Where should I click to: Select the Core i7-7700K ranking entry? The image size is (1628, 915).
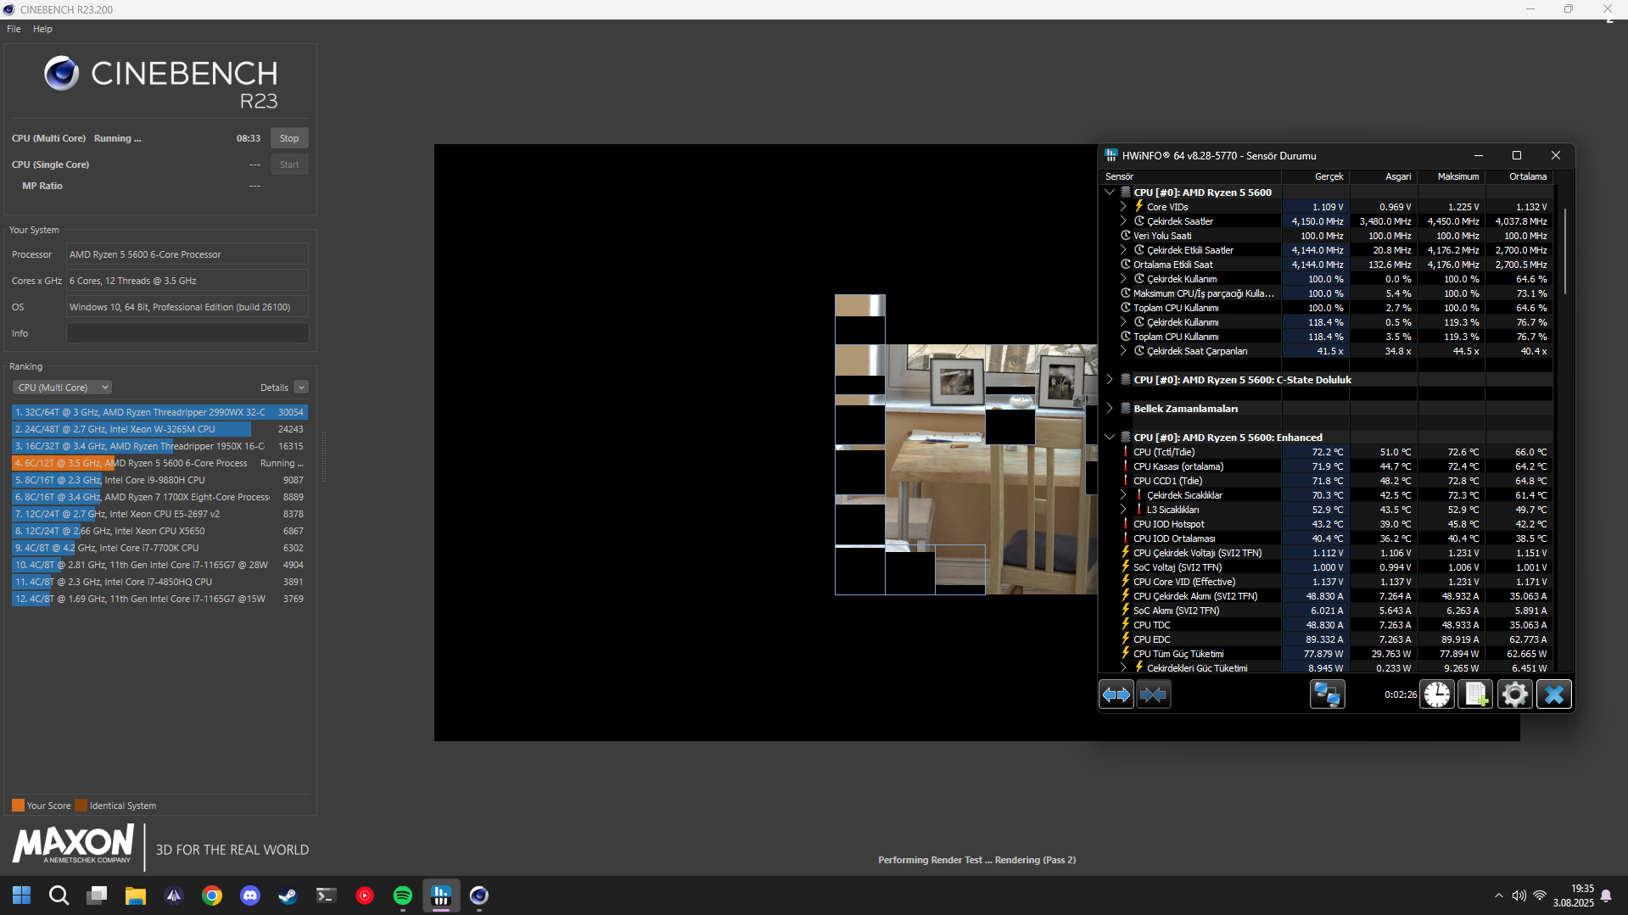[159, 548]
